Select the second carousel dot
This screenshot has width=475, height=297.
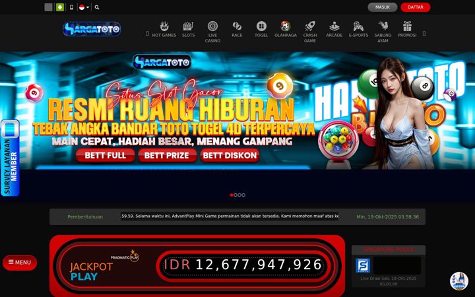(x=236, y=195)
